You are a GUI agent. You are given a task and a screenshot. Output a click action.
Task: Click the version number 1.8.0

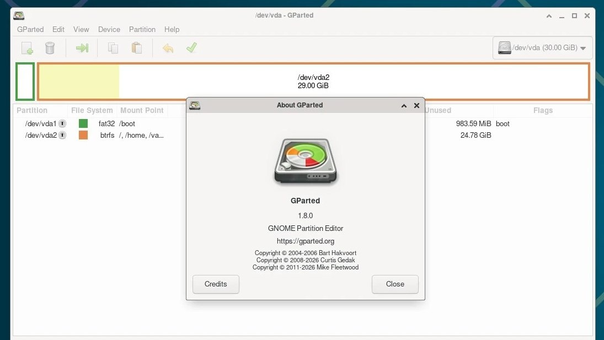pyautogui.click(x=306, y=216)
